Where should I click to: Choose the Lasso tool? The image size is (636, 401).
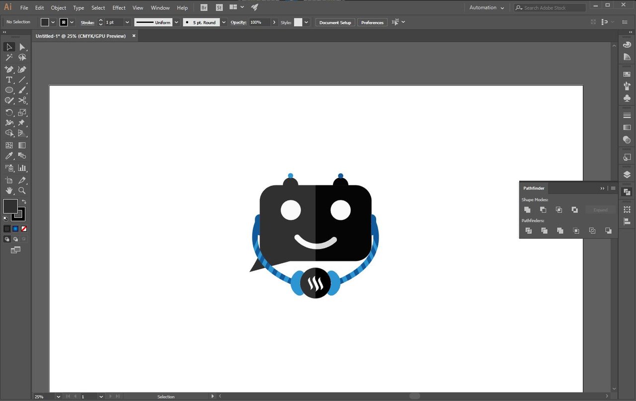[22, 58]
